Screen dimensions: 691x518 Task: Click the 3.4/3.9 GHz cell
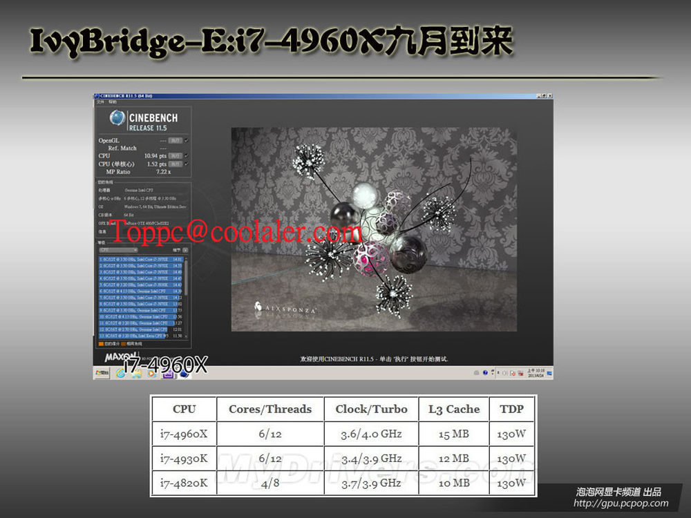click(372, 459)
